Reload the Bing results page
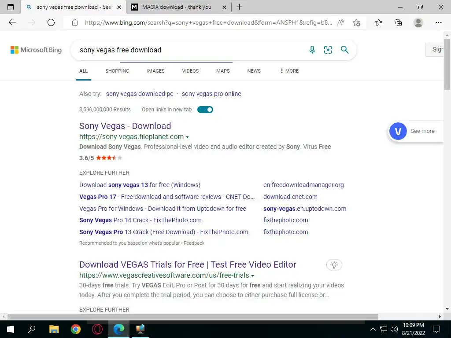This screenshot has height=338, width=451. tap(51, 22)
